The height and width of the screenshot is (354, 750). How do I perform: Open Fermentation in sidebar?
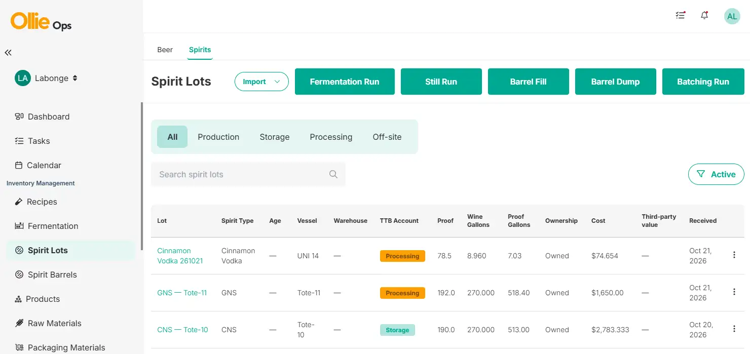click(x=53, y=226)
